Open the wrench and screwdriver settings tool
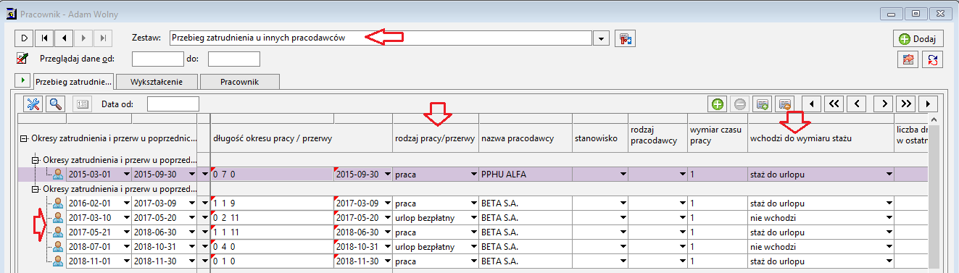The height and width of the screenshot is (273, 959). [33, 104]
